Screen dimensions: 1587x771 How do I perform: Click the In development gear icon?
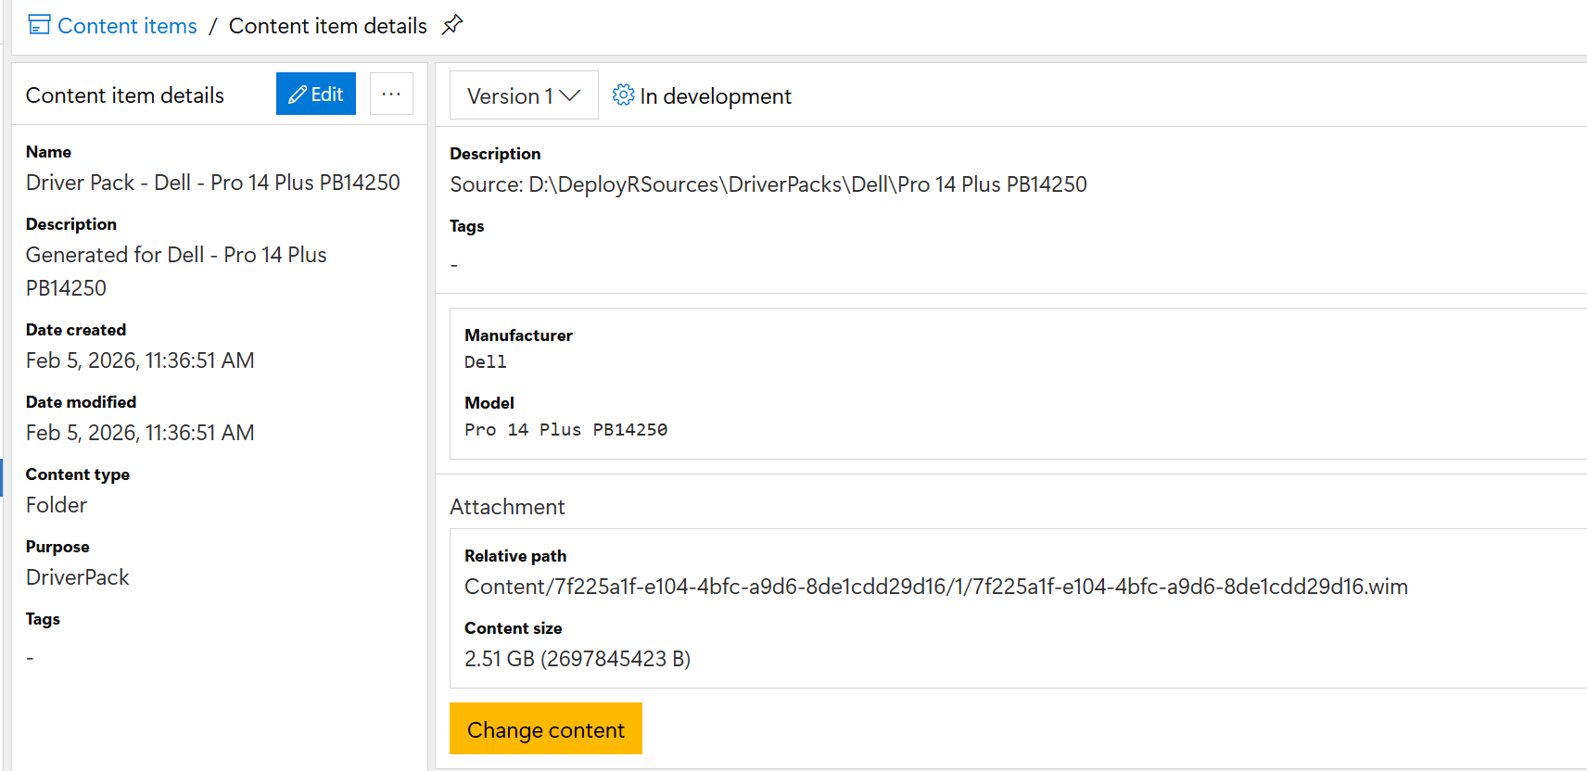623,95
